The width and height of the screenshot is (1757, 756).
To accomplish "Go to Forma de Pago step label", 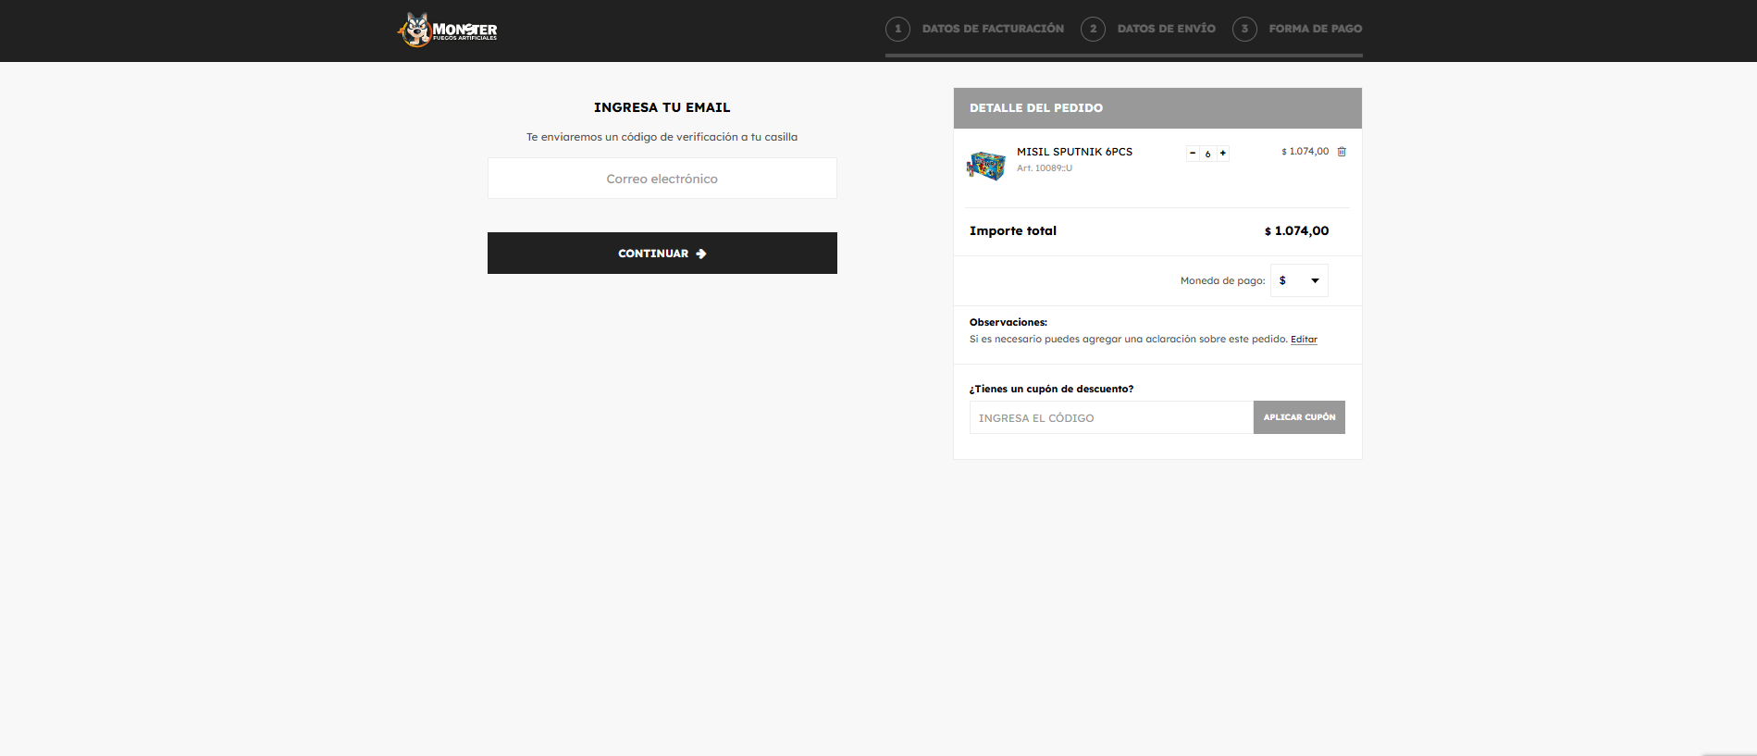I will point(1315,29).
